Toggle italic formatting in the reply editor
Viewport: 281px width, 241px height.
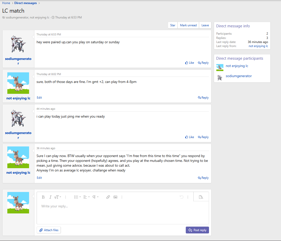tap(50, 197)
